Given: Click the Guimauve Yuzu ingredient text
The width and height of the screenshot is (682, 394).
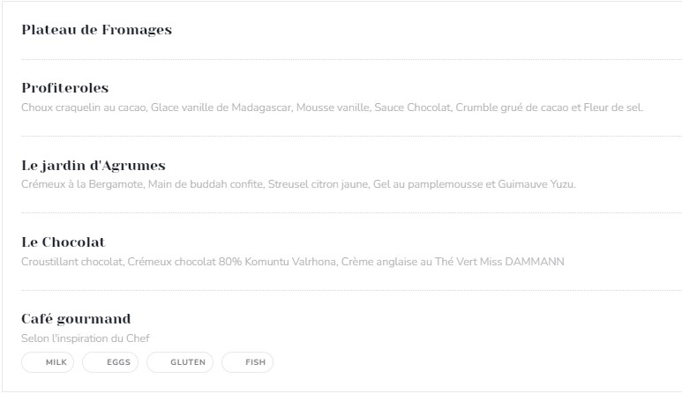Looking at the screenshot, I should pyautogui.click(x=536, y=184).
